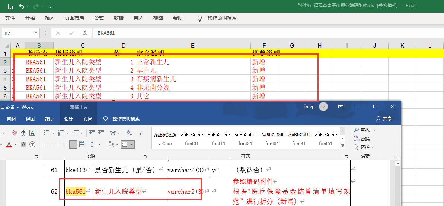Expand the Word styles gallery
Viewport: 444px width, 206px height.
pos(343,146)
